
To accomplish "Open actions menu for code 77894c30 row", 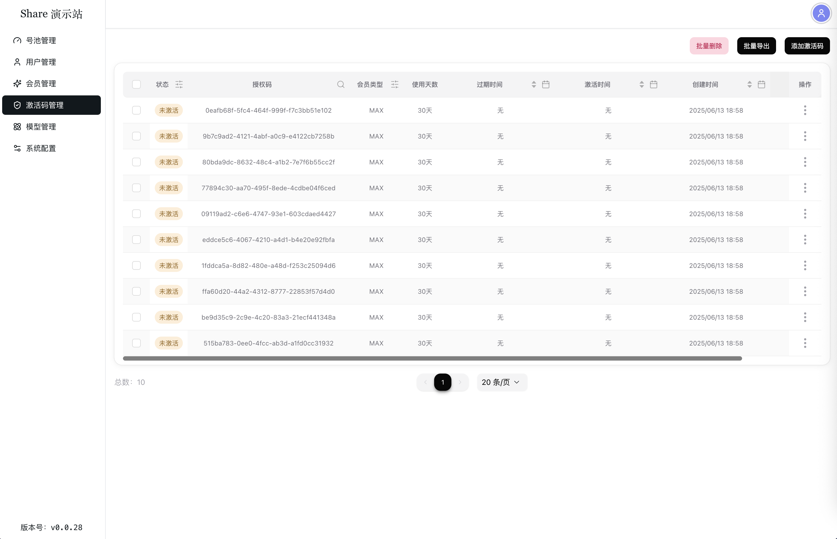I will pyautogui.click(x=805, y=188).
